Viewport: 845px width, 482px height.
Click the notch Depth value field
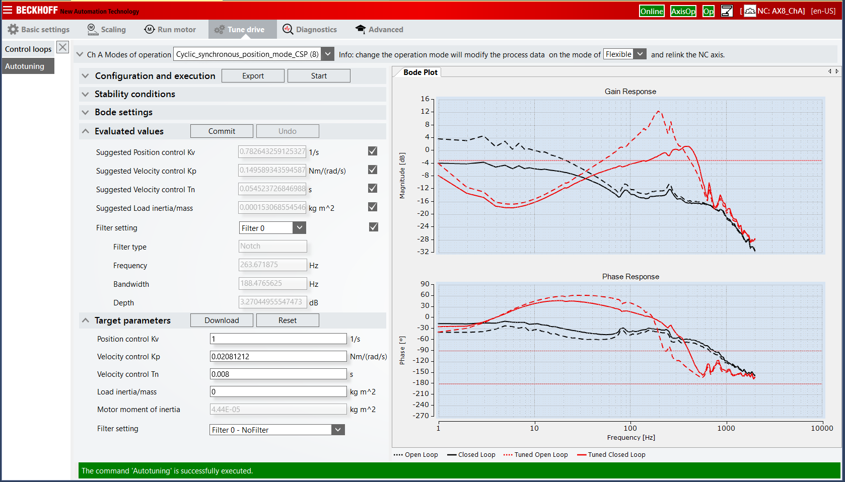(x=272, y=302)
